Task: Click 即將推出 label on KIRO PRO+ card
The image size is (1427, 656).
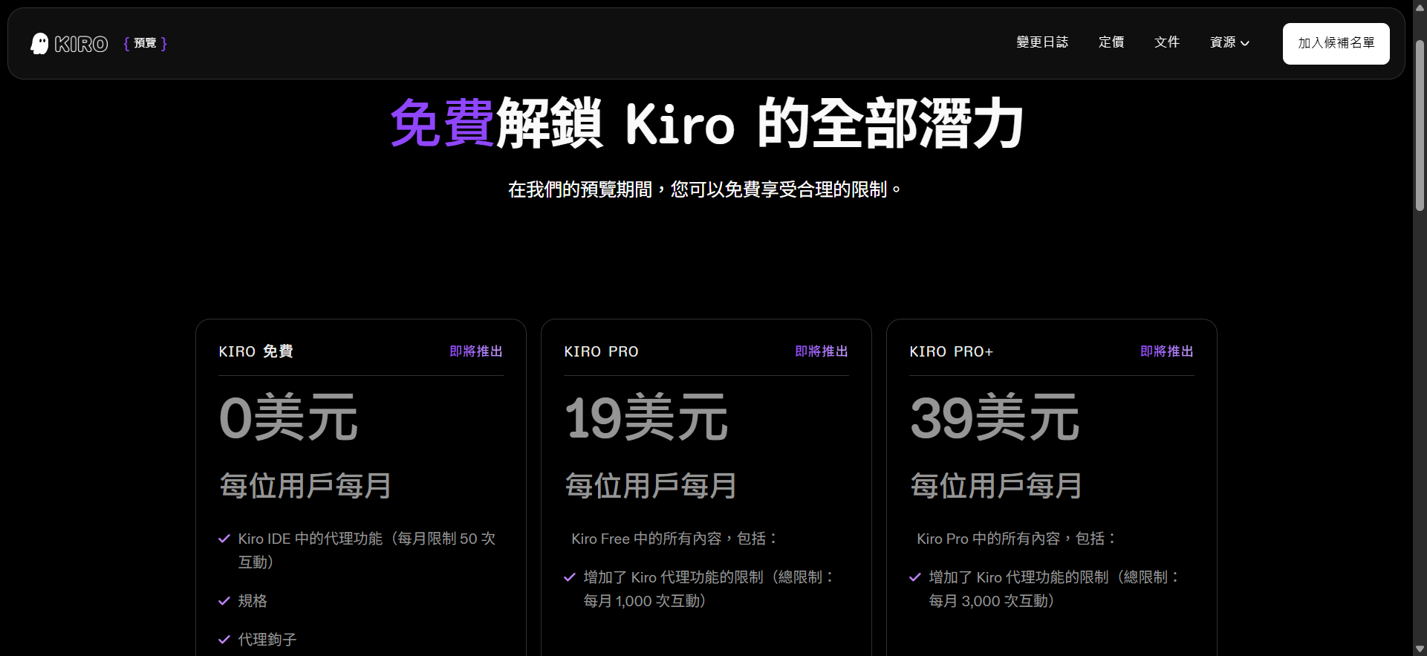Action: [1167, 351]
